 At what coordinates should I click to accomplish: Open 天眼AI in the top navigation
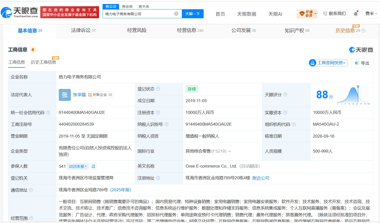[275, 14]
